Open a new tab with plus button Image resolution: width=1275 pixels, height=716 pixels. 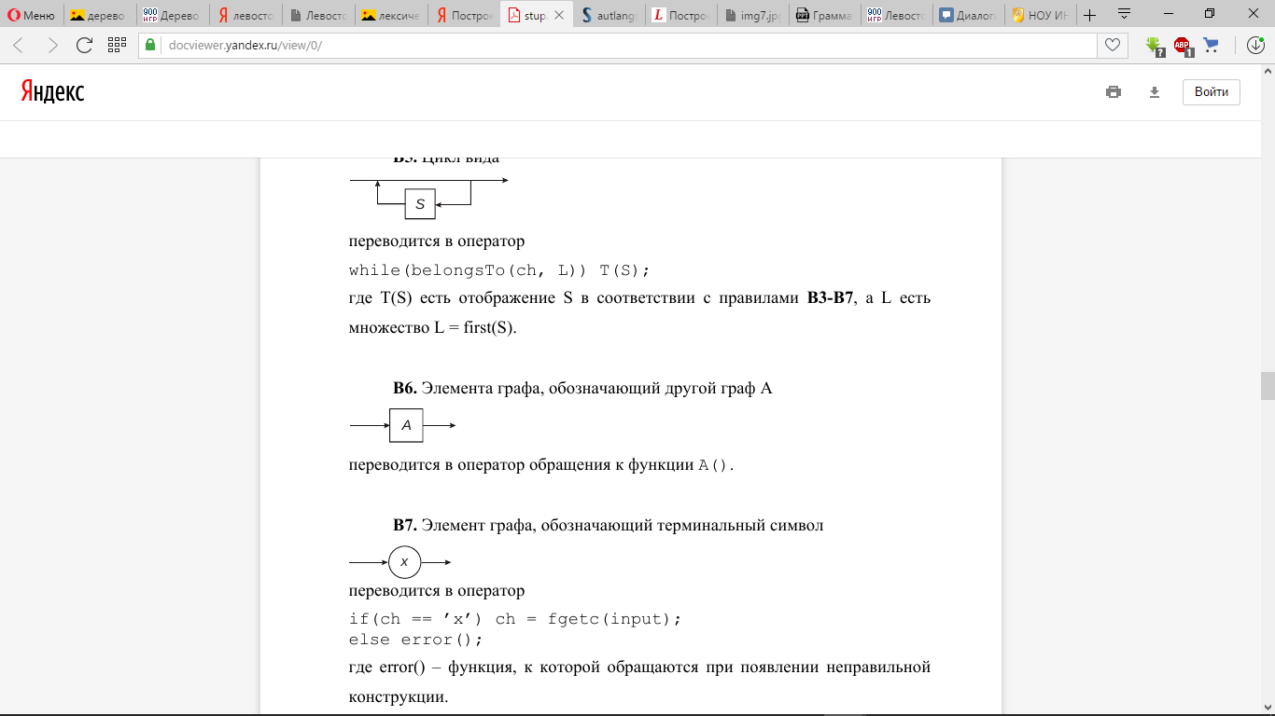click(x=1089, y=15)
